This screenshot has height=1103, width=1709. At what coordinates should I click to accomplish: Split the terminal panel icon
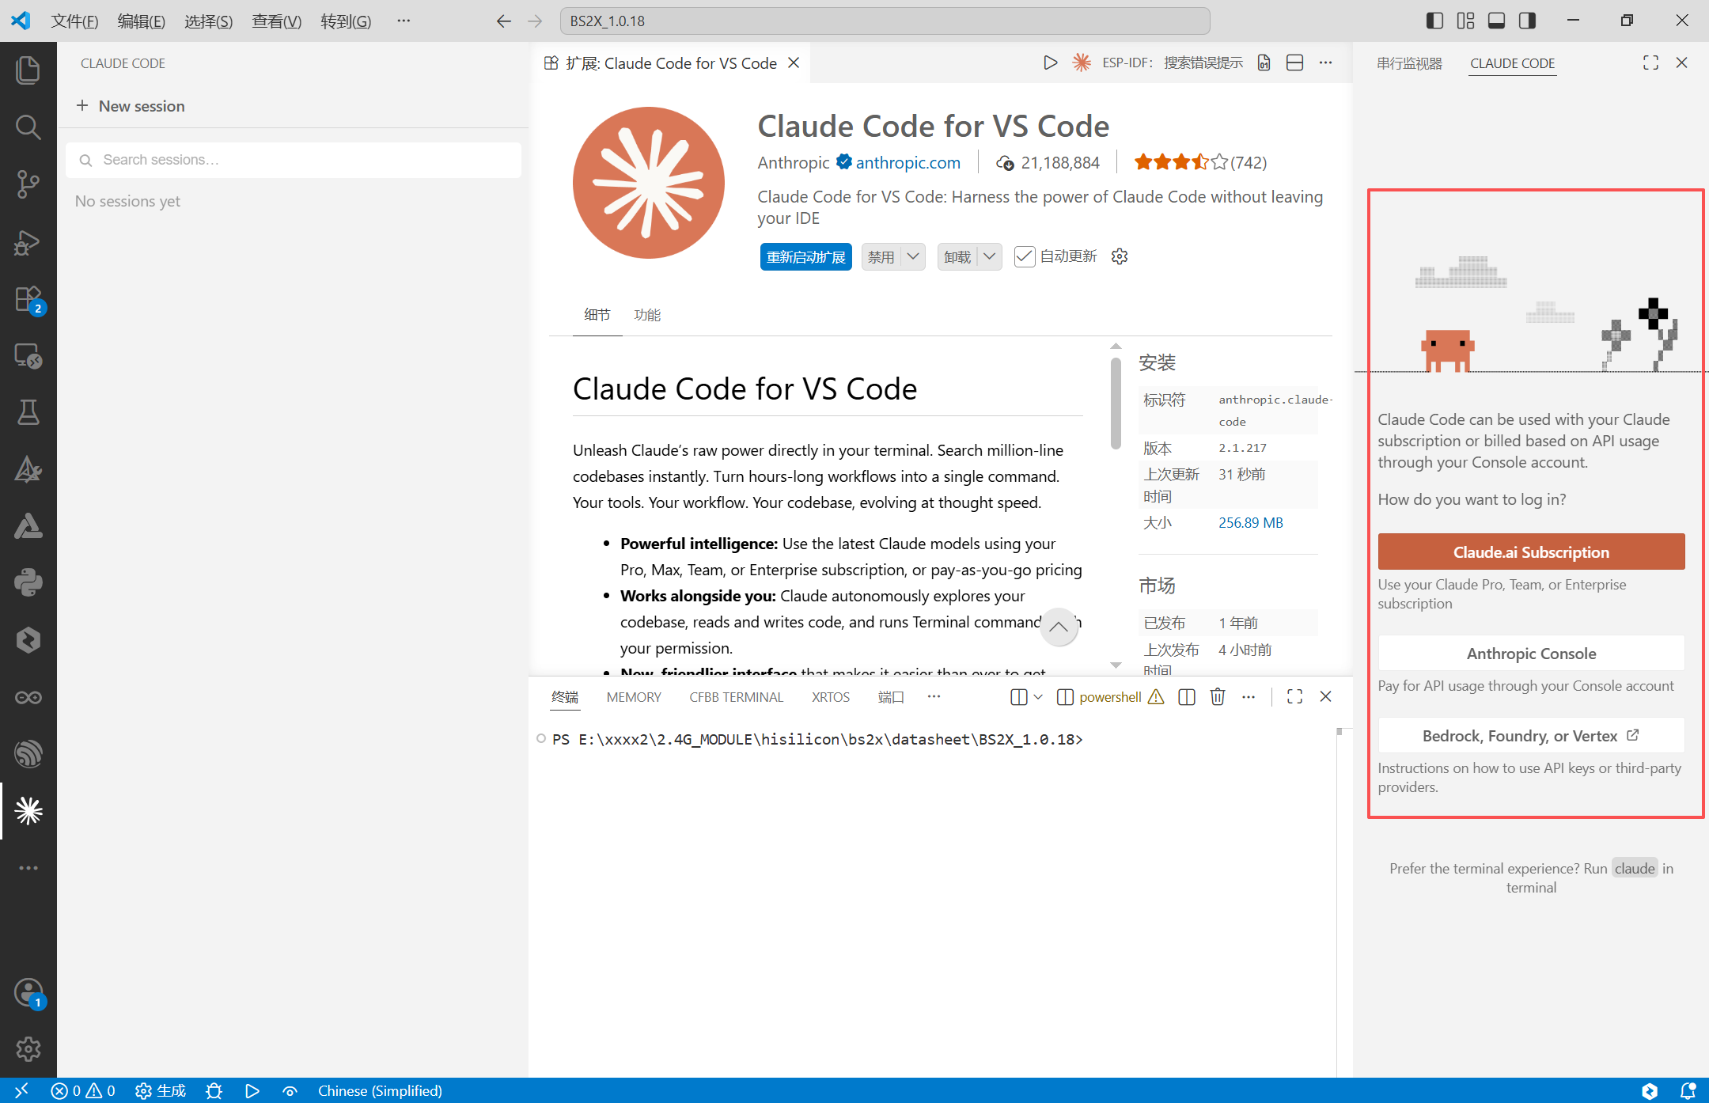1187,696
